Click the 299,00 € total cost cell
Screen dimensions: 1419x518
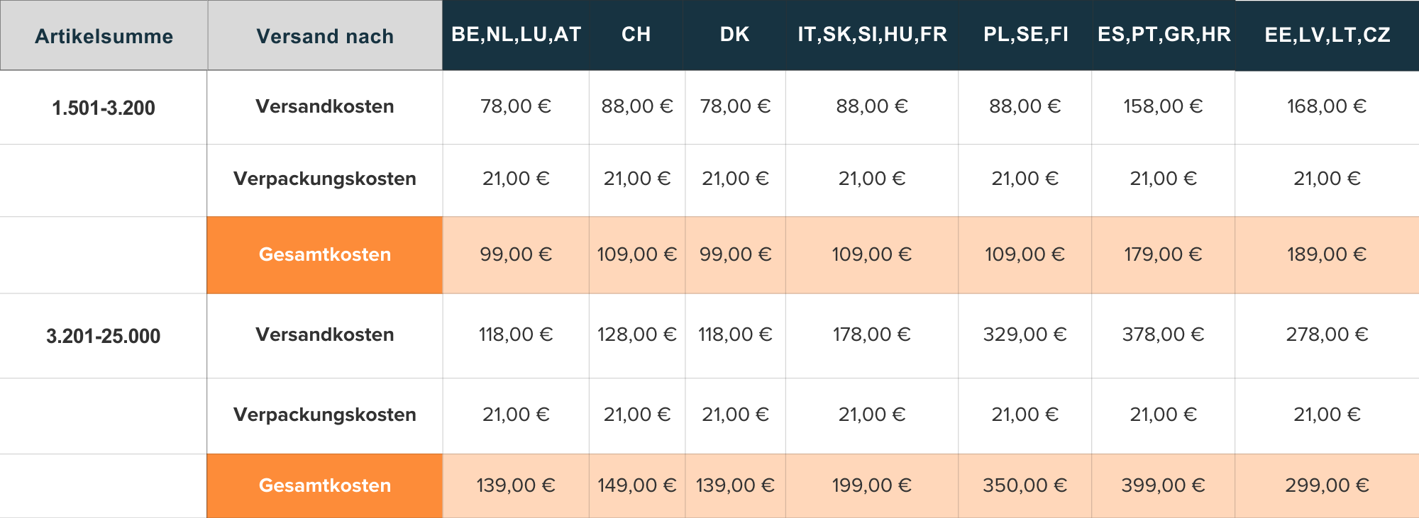click(1327, 485)
